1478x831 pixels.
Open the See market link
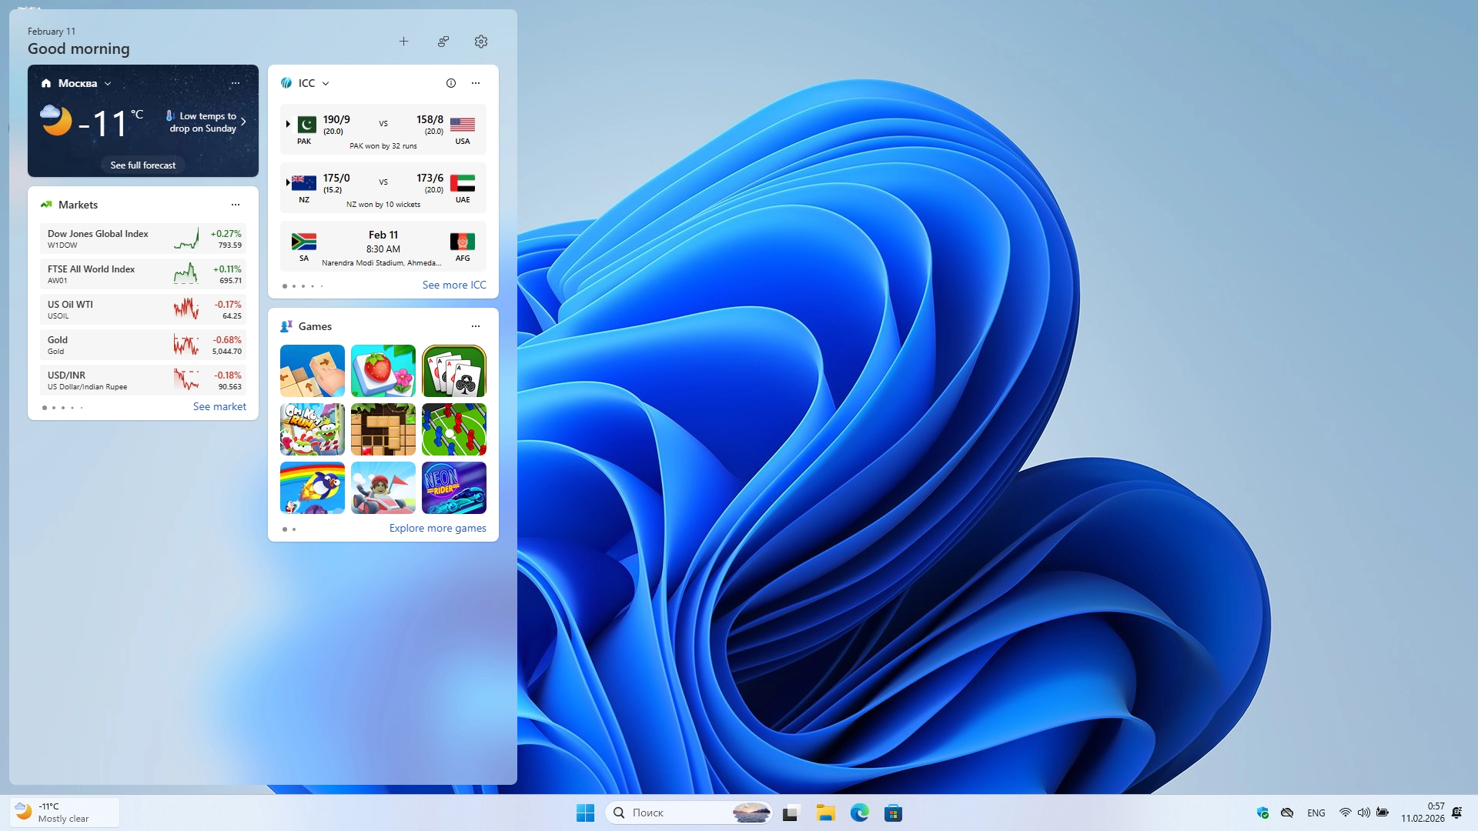click(x=219, y=406)
